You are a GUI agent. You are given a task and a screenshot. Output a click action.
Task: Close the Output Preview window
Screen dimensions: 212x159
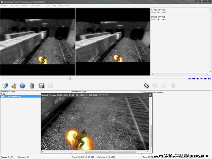pyautogui.click(x=150, y=95)
